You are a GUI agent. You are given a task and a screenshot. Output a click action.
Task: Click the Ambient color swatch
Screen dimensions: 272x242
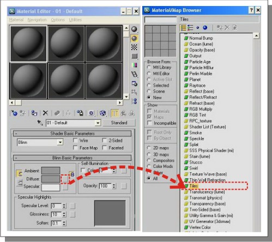tap(51, 171)
